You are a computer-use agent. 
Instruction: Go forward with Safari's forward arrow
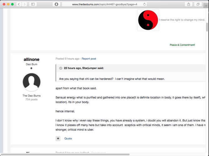[x=24, y=4]
